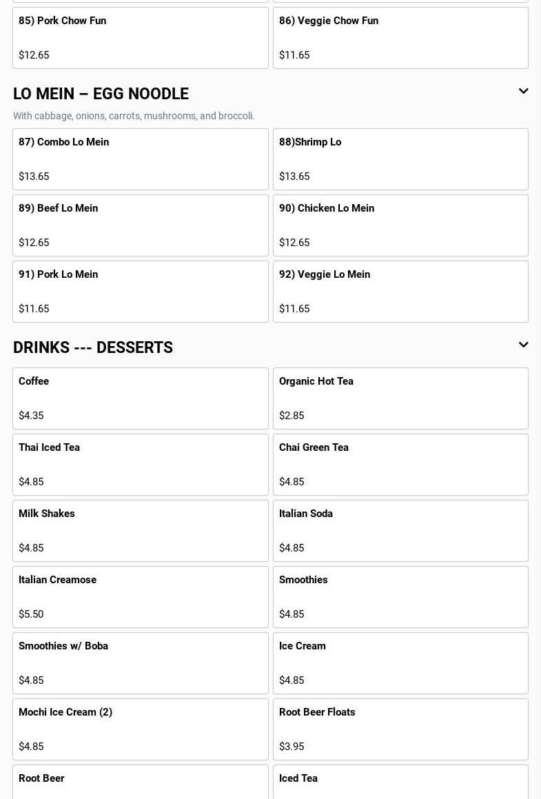Viewport: 541px width, 799px height.
Task: Select 85) Pork Chow Fun
Action: (x=140, y=38)
